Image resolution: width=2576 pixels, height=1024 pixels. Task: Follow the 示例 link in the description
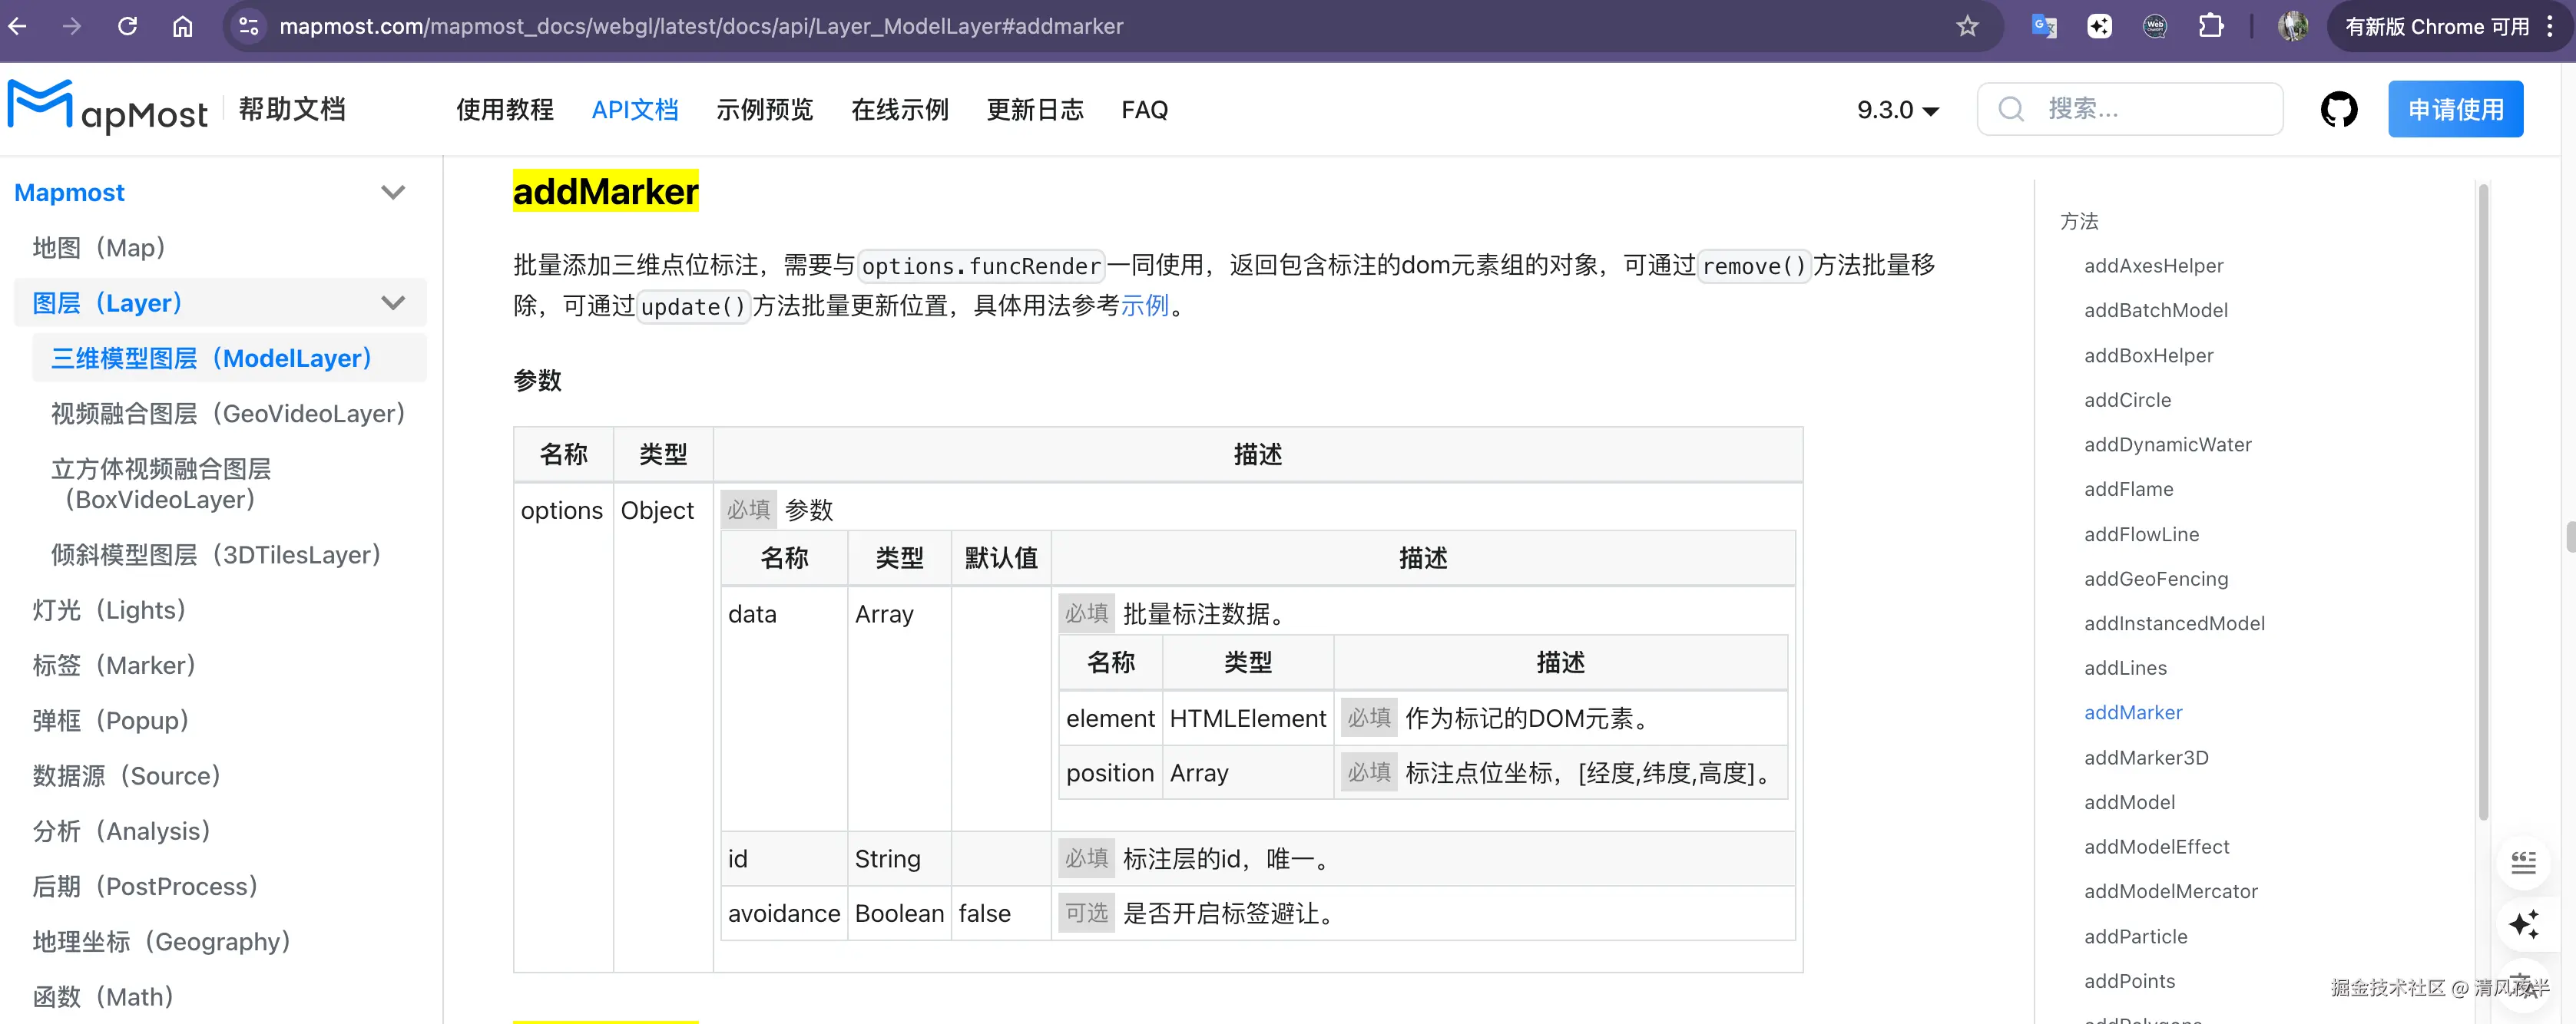pyautogui.click(x=1144, y=306)
